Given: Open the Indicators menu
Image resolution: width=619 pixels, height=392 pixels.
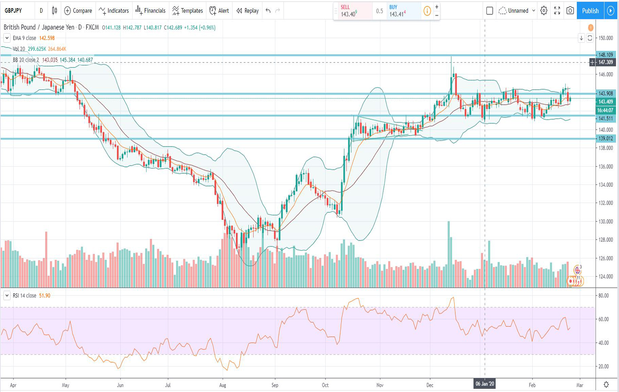Looking at the screenshot, I should [114, 11].
